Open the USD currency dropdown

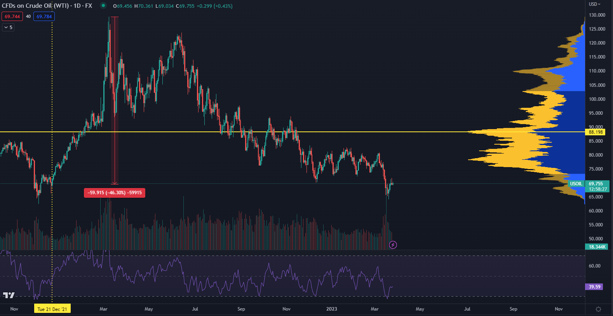point(594,4)
